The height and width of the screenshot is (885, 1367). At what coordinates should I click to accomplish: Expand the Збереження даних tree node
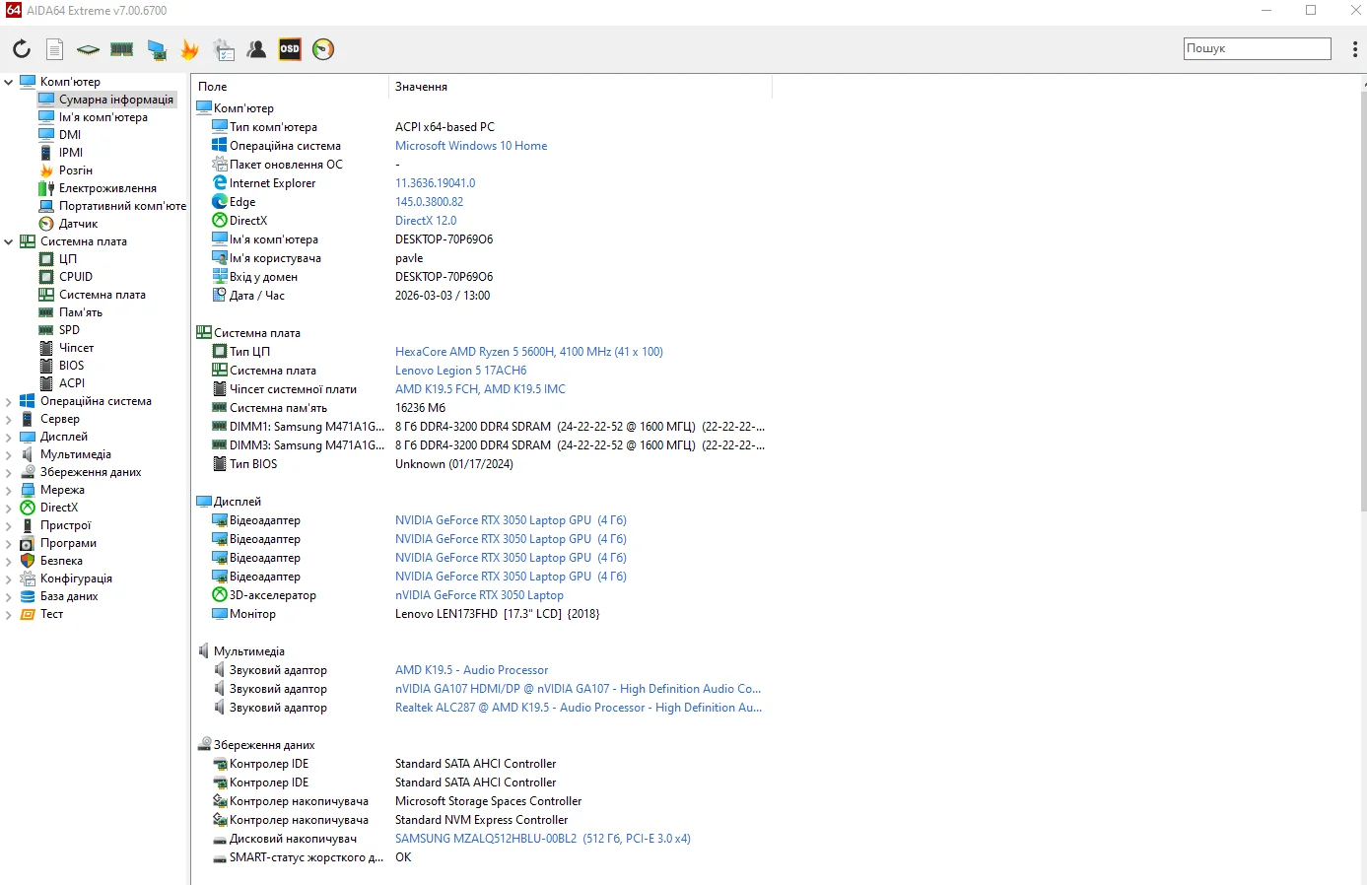[x=9, y=472]
